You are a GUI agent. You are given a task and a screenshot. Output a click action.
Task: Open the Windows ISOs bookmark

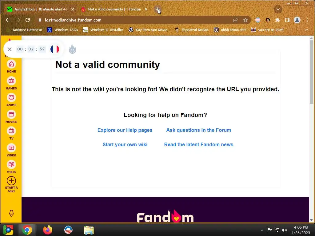pyautogui.click(x=62, y=30)
